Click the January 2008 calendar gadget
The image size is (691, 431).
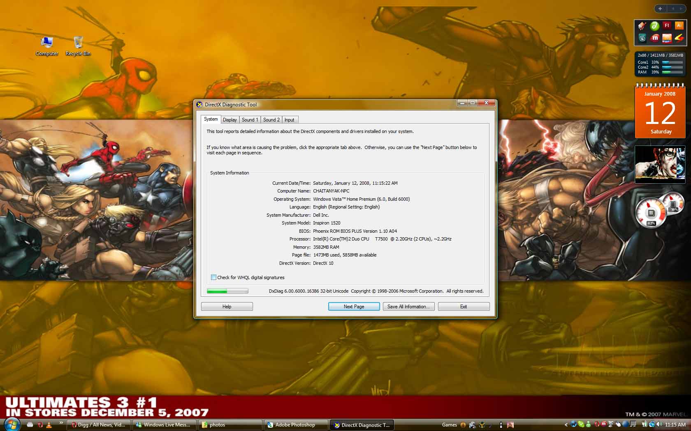pyautogui.click(x=660, y=111)
